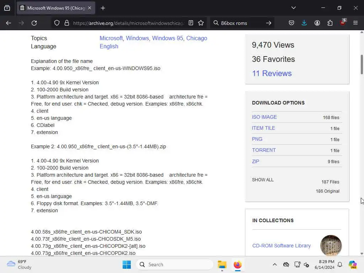Show hidden system tray icons
The width and height of the screenshot is (364, 273).
pos(275,264)
